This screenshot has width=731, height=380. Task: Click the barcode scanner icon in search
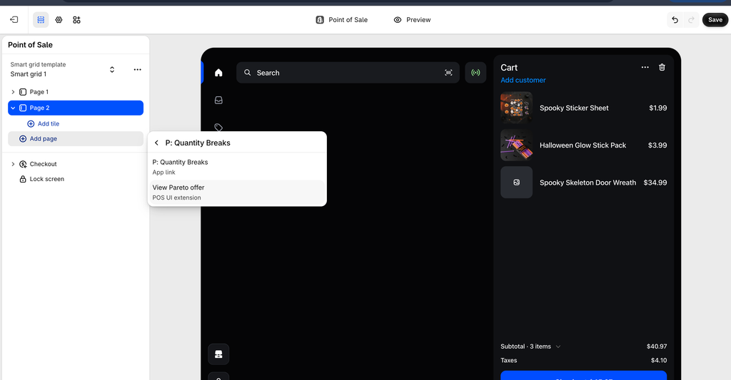pyautogui.click(x=448, y=73)
